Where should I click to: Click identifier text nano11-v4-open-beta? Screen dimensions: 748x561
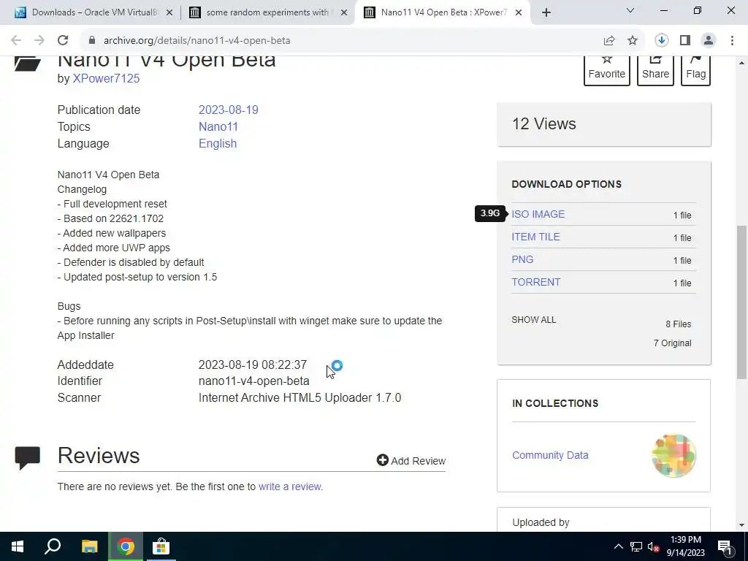(x=253, y=381)
